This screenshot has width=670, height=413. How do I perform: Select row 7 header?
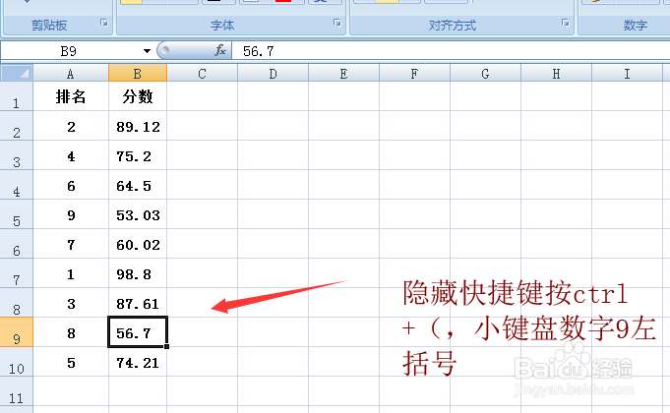pyautogui.click(x=17, y=273)
